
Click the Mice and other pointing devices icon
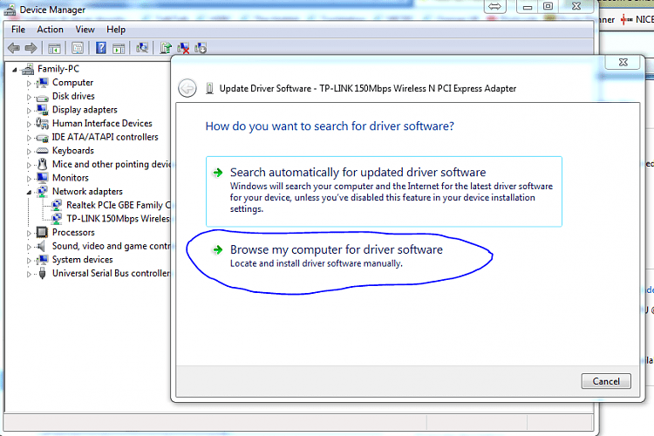click(x=42, y=164)
